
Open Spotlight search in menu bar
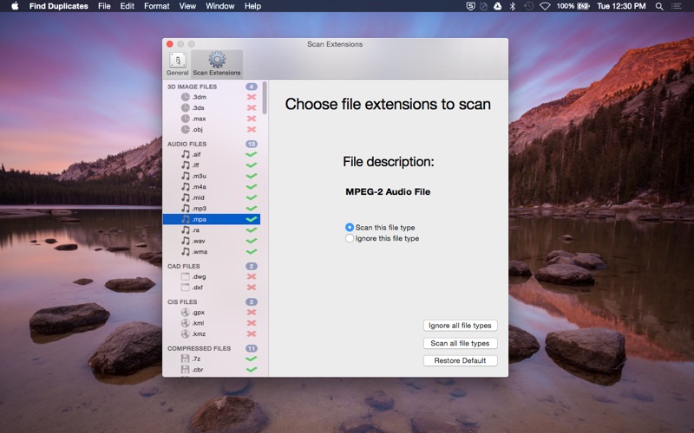click(x=659, y=6)
